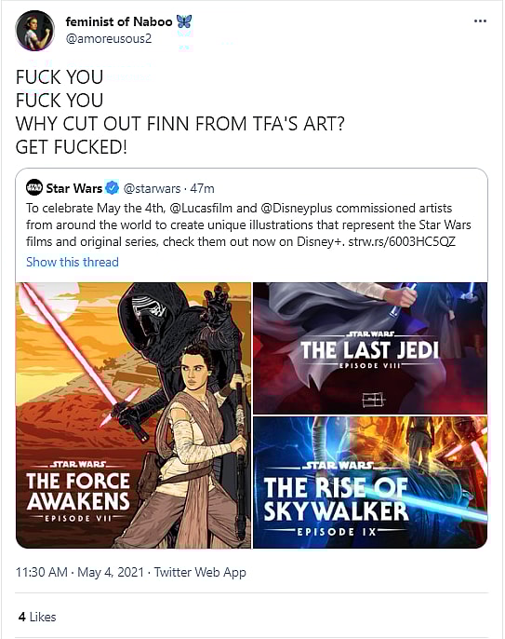Open the three-dot more options menu
Image resolution: width=505 pixels, height=639 pixels.
coord(480,20)
